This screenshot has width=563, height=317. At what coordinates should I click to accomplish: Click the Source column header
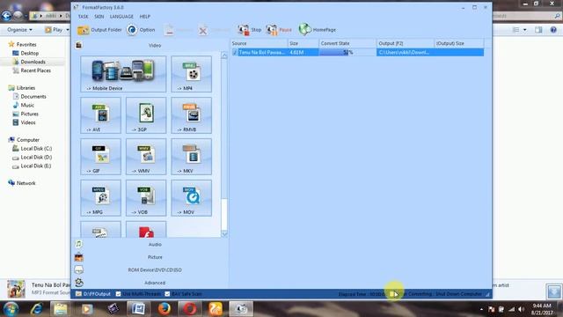pos(260,43)
